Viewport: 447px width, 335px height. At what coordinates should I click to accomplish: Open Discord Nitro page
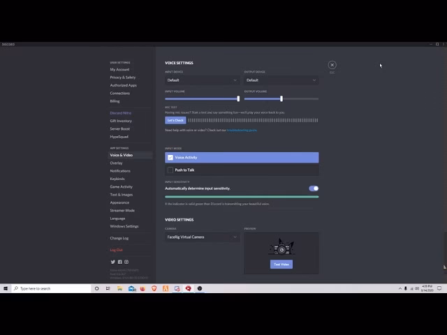coord(121,113)
